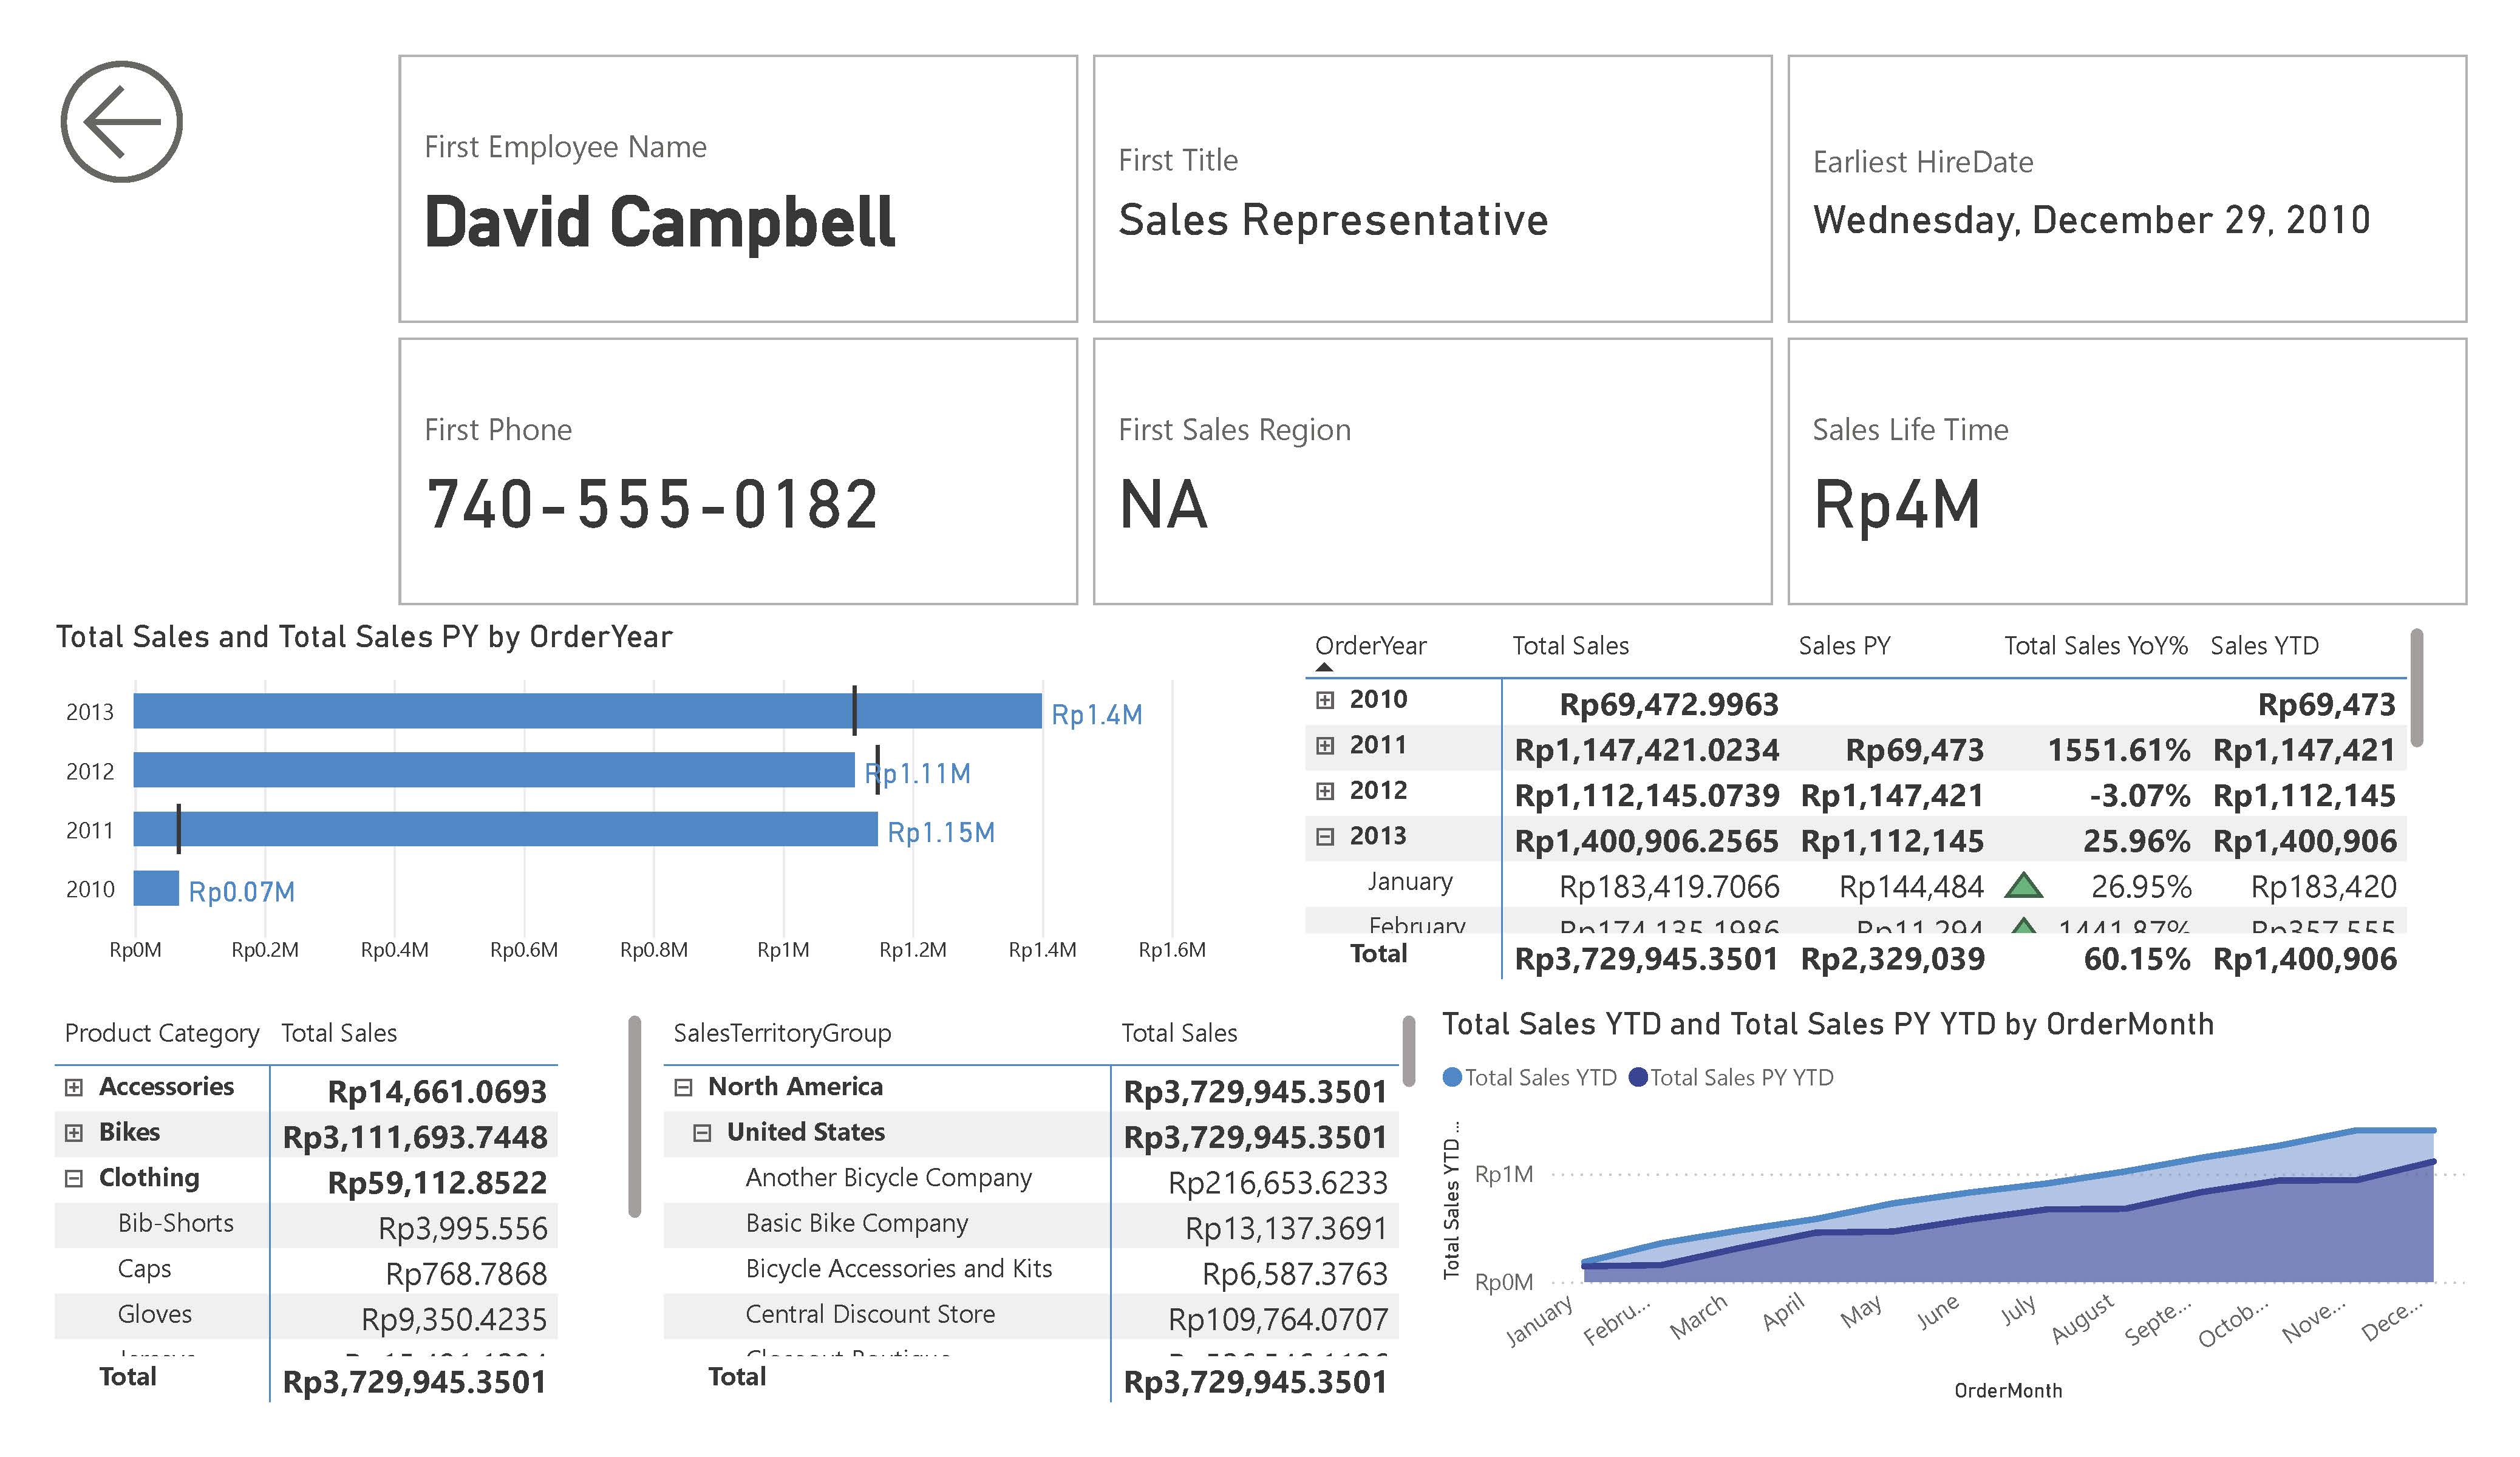Expand the 2010 order year row
2520x1457 pixels.
click(x=1325, y=700)
